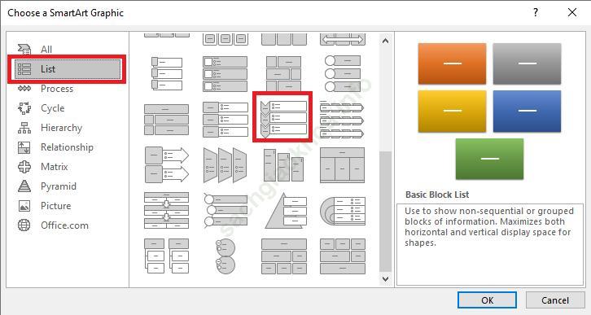Screen dimensions: 591x315
Task: Select the Target List layout thumbnail
Action: coord(342,210)
